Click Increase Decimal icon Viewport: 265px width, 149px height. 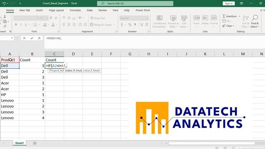tap(142, 25)
